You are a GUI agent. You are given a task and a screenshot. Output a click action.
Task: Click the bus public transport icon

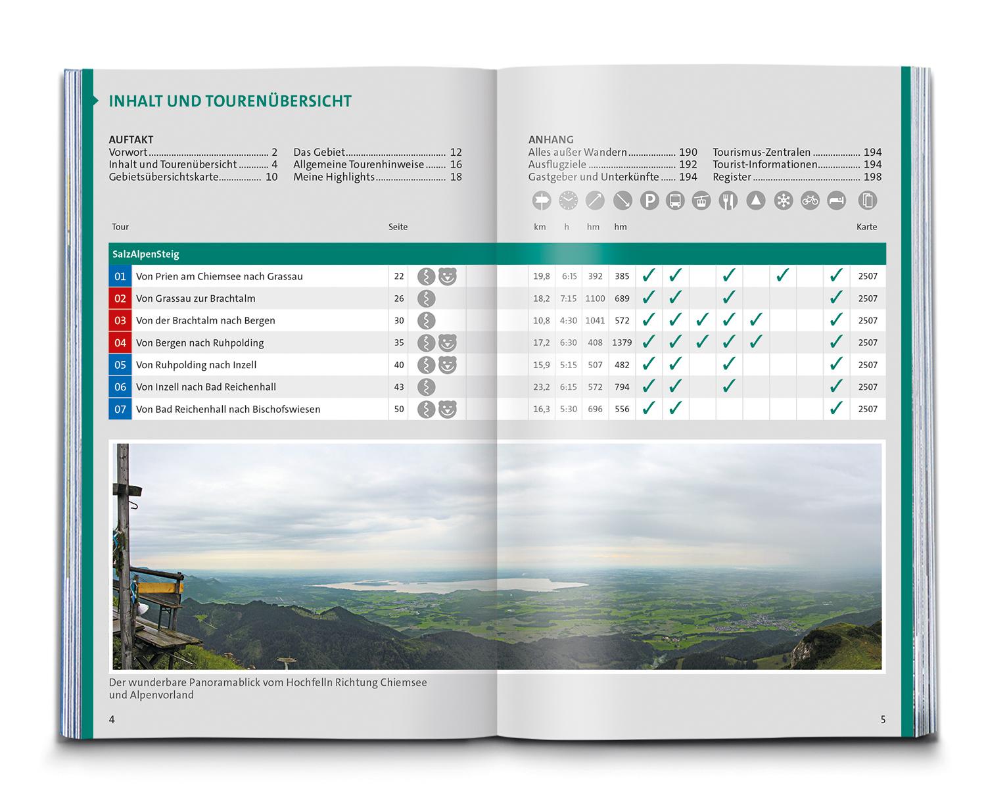coord(675,201)
